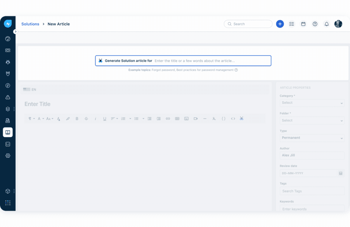Open bullet list style dropdown arrow
This screenshot has height=227, width=350.
[x=143, y=119]
